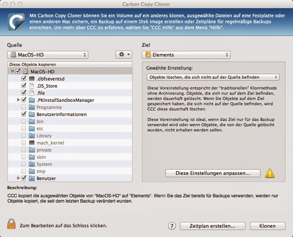Expand the Benutzer folder triangle
The image size is (293, 237).
[18, 178]
